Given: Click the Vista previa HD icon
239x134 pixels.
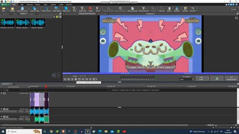Looking at the screenshot, I should coord(232,78).
